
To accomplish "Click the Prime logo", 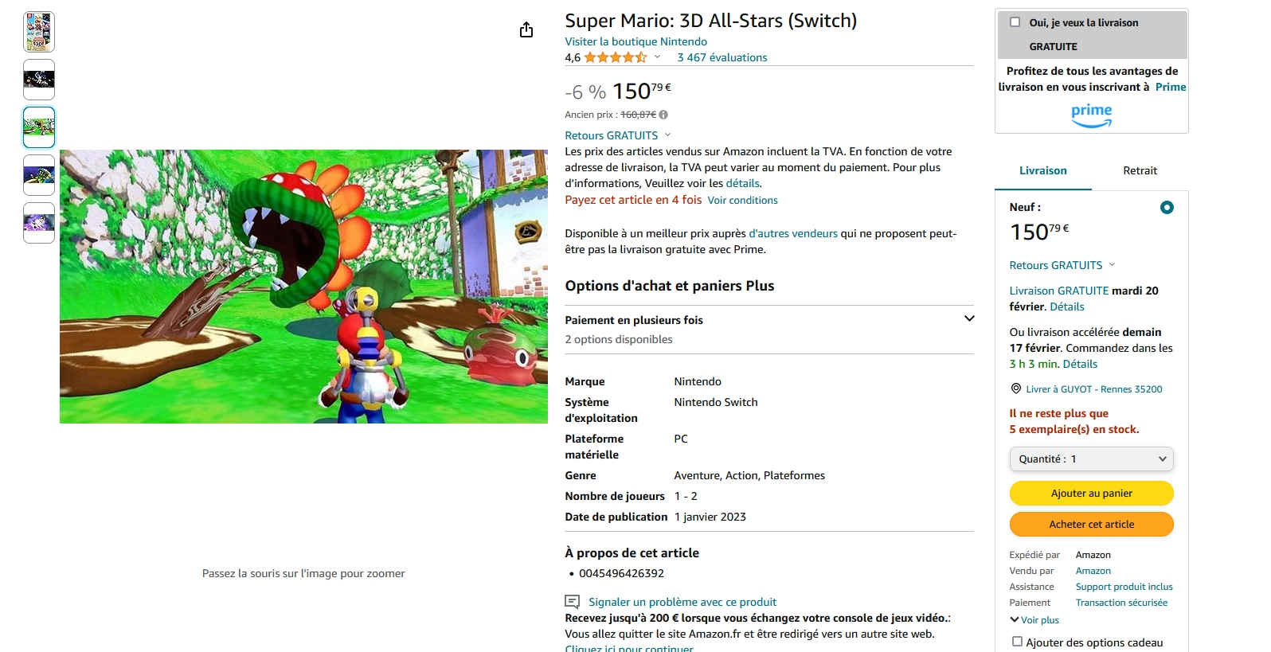I will click(1091, 115).
